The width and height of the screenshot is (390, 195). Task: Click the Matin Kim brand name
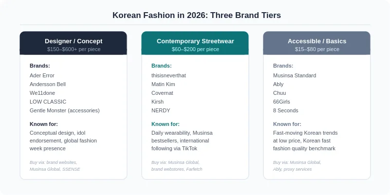tap(163, 84)
